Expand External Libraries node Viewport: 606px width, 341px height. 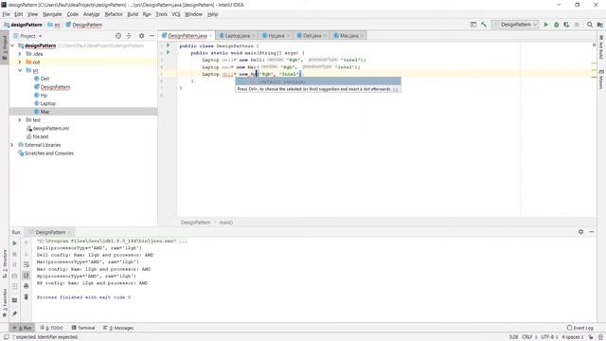point(12,145)
